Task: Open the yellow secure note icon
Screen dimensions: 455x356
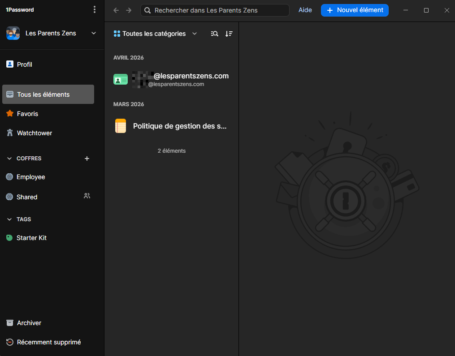Action: (x=120, y=126)
